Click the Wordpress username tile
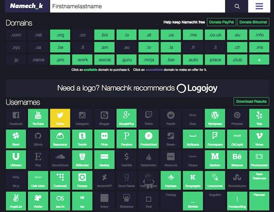274x212 pixels. coord(215,118)
